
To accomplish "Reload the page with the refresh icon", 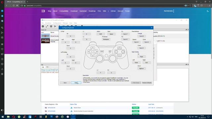I will point(14,6).
